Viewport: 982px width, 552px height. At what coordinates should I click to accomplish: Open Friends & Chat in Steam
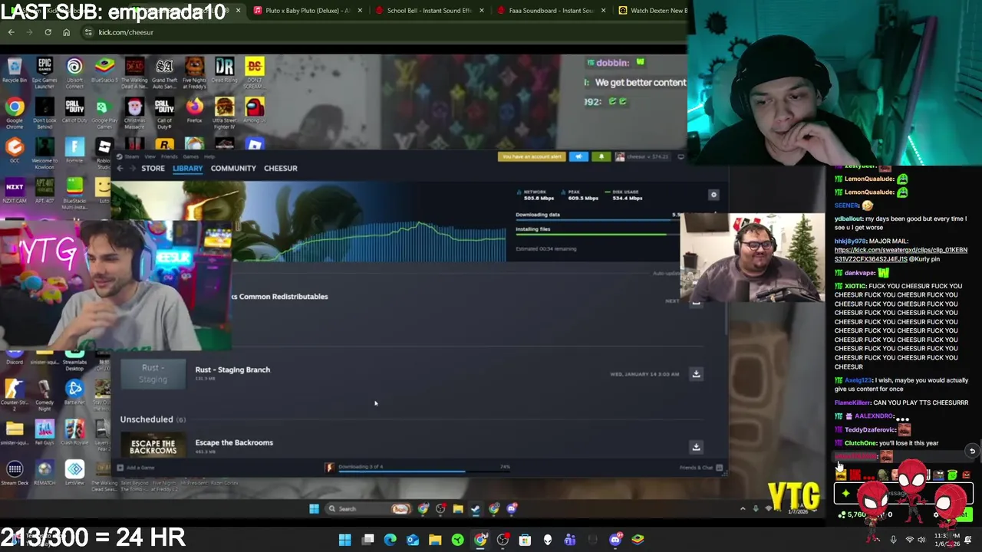click(x=700, y=467)
